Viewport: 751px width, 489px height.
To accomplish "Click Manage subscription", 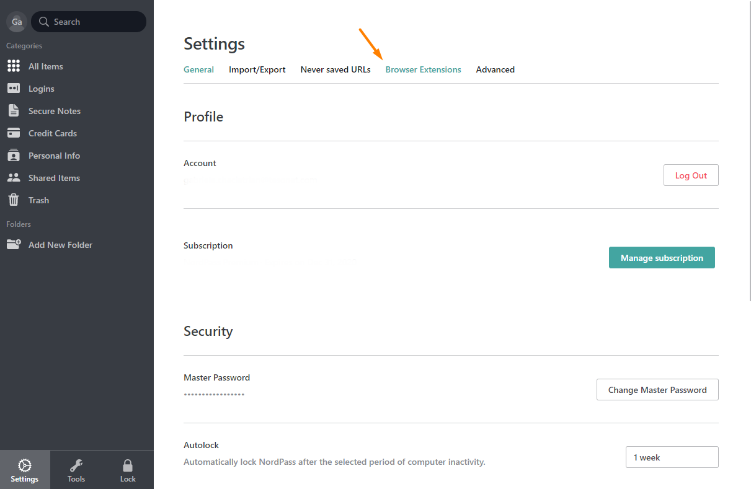I will click(x=661, y=257).
